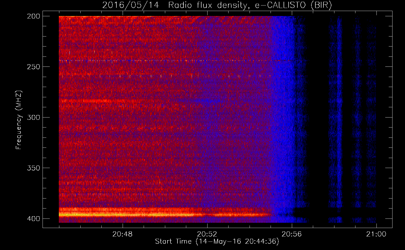Click the '250' frequency axis label
Viewport: 405px width, 250px height.
(33, 67)
